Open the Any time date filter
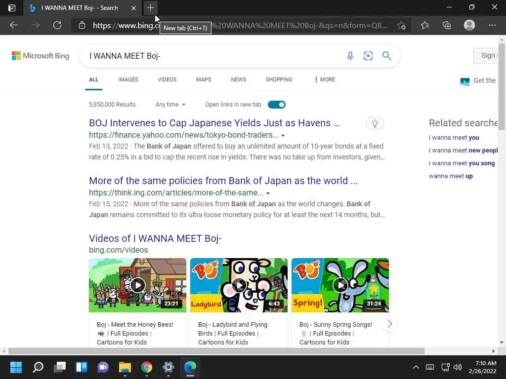The image size is (506, 379). pyautogui.click(x=170, y=105)
